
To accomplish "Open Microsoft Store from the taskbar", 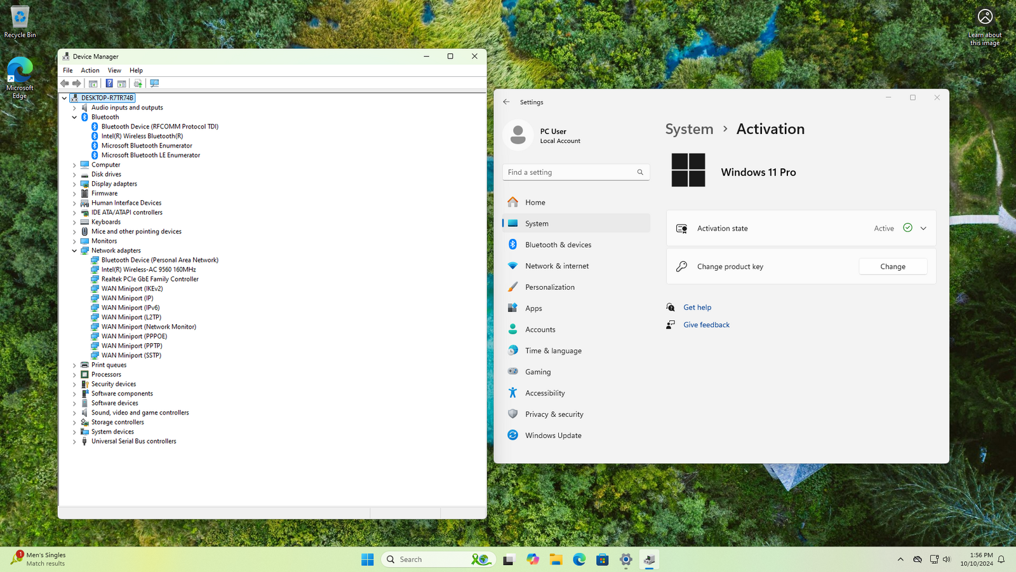I will (603, 559).
